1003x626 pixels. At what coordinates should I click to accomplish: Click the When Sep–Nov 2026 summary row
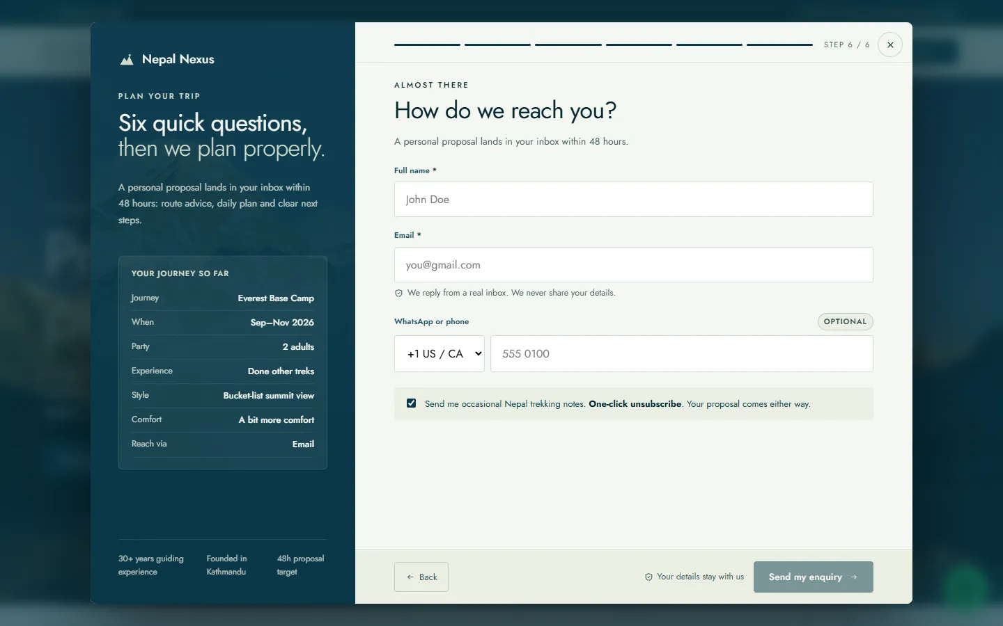click(223, 323)
